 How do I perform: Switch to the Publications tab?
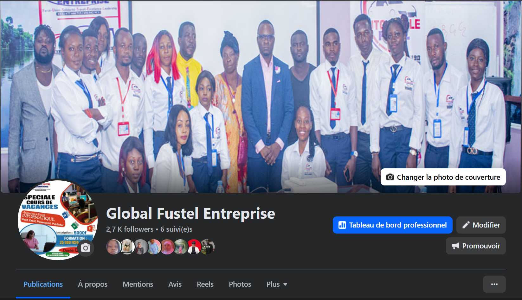[x=43, y=284]
